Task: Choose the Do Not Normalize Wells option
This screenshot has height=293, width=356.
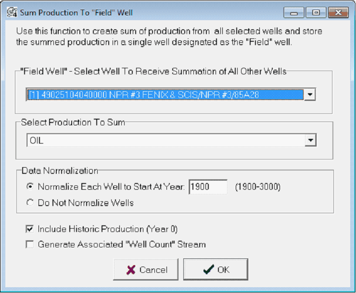Action: click(30, 203)
